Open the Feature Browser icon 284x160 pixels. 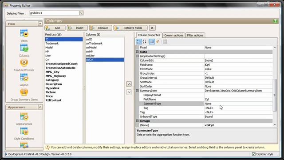(x=24, y=63)
